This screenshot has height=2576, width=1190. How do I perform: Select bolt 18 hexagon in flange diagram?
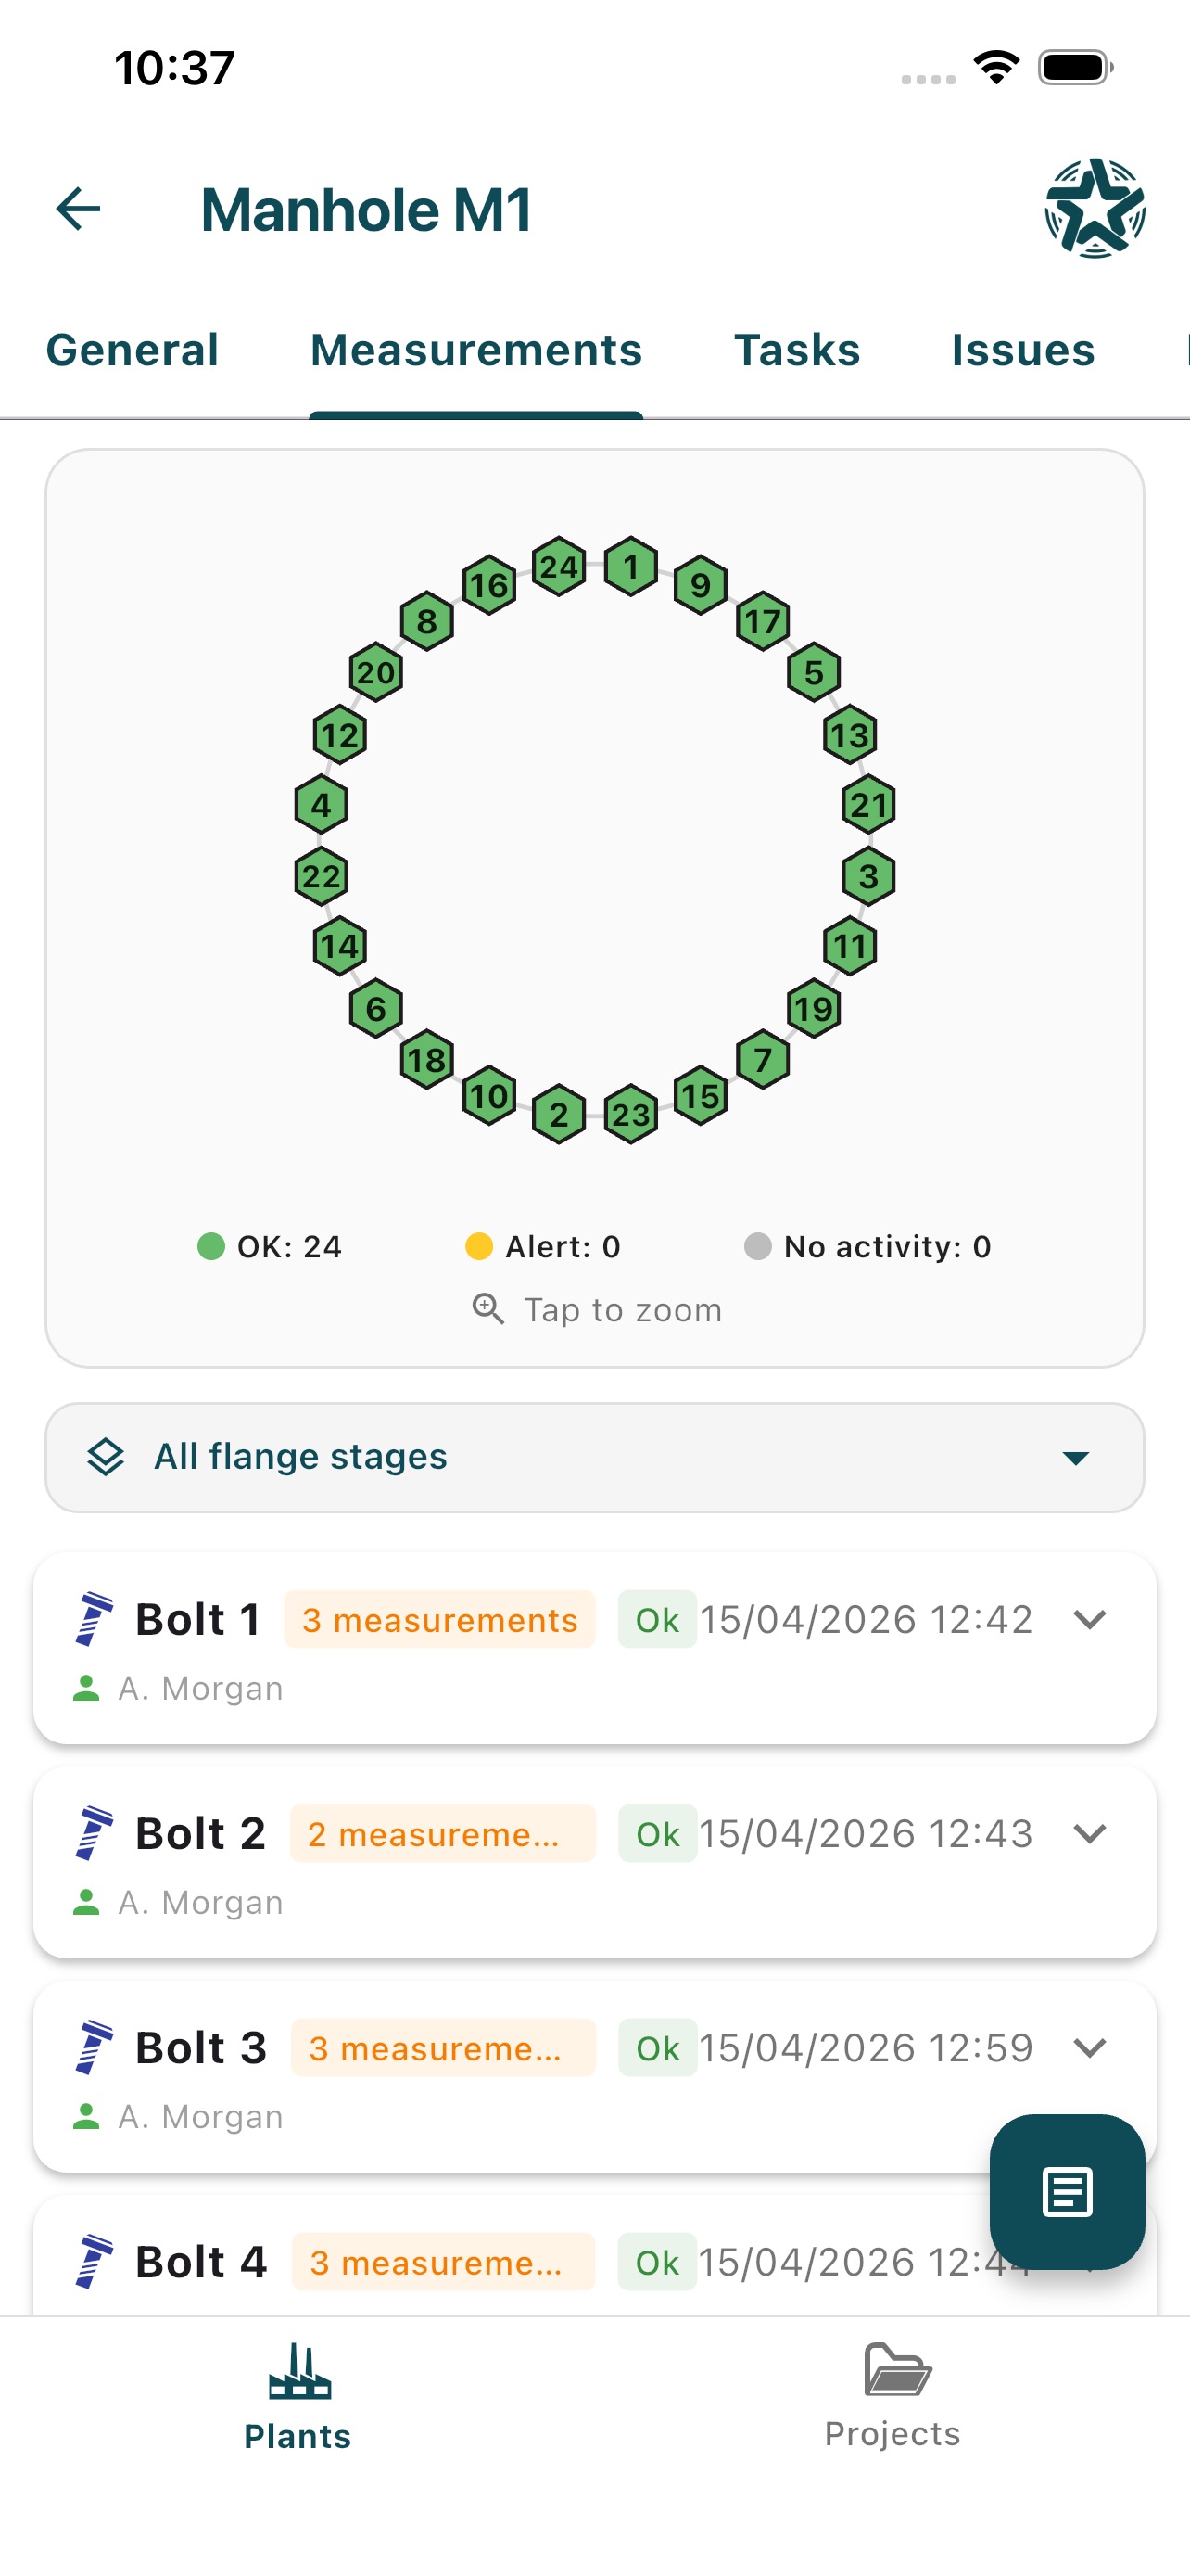427,1059
